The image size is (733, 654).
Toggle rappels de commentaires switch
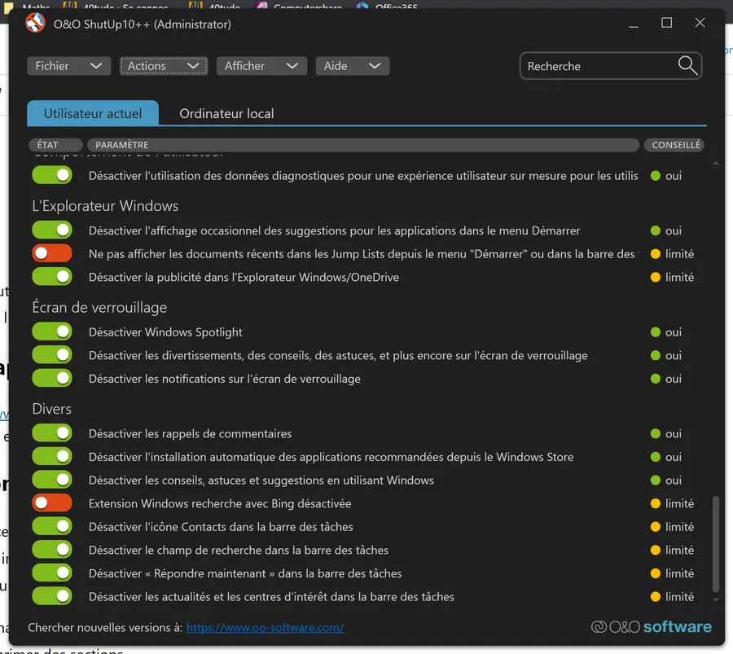tap(52, 433)
